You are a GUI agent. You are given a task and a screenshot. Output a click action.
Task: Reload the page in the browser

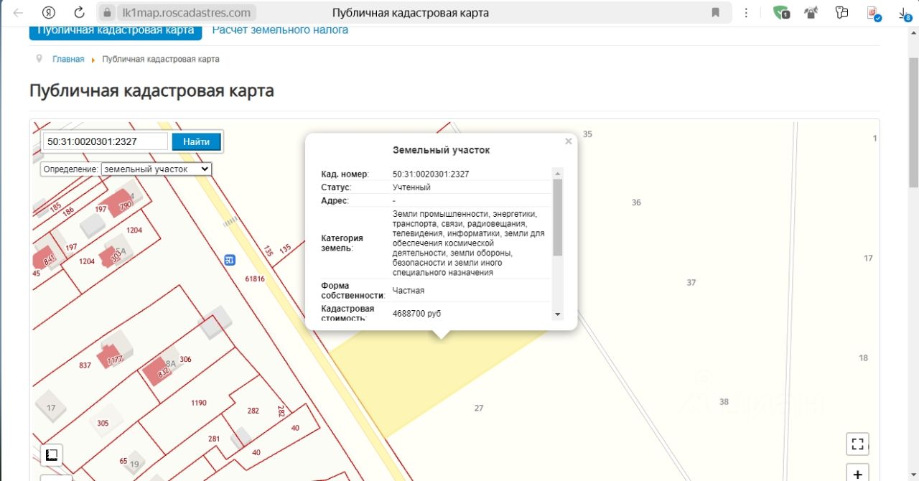(80, 12)
